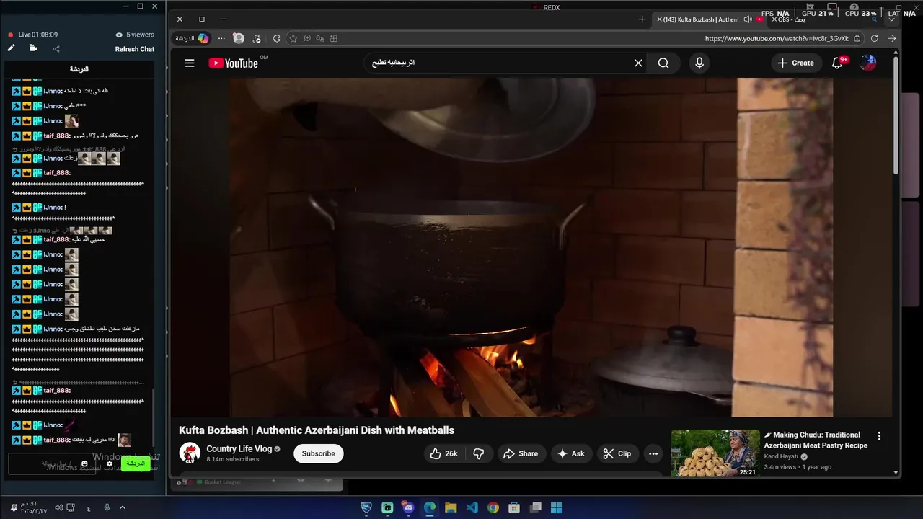Open tab list chevron in browser

point(892,19)
